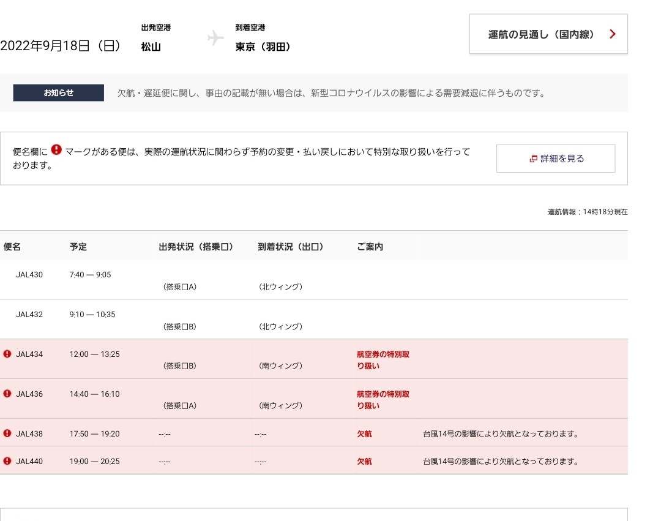Click the date 2022年9月18日（日）

tap(62, 45)
